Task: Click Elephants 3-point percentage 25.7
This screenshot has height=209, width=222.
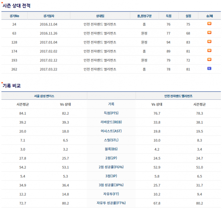Action: pyautogui.click(x=157, y=185)
